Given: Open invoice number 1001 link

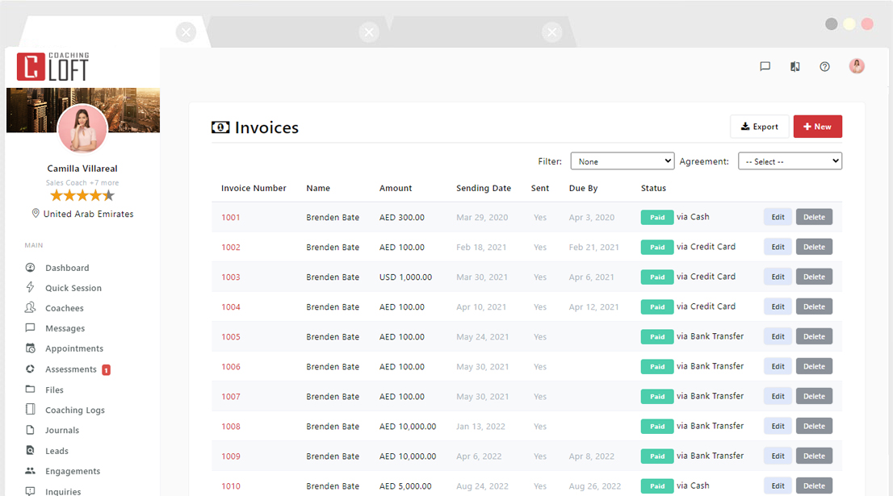Looking at the screenshot, I should (231, 218).
